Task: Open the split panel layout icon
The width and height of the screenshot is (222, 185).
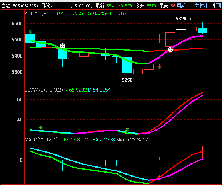Action: point(210,5)
